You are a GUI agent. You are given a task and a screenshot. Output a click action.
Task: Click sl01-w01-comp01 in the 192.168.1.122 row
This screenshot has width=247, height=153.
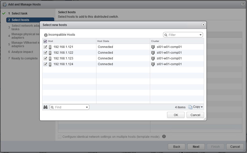tap(169, 53)
